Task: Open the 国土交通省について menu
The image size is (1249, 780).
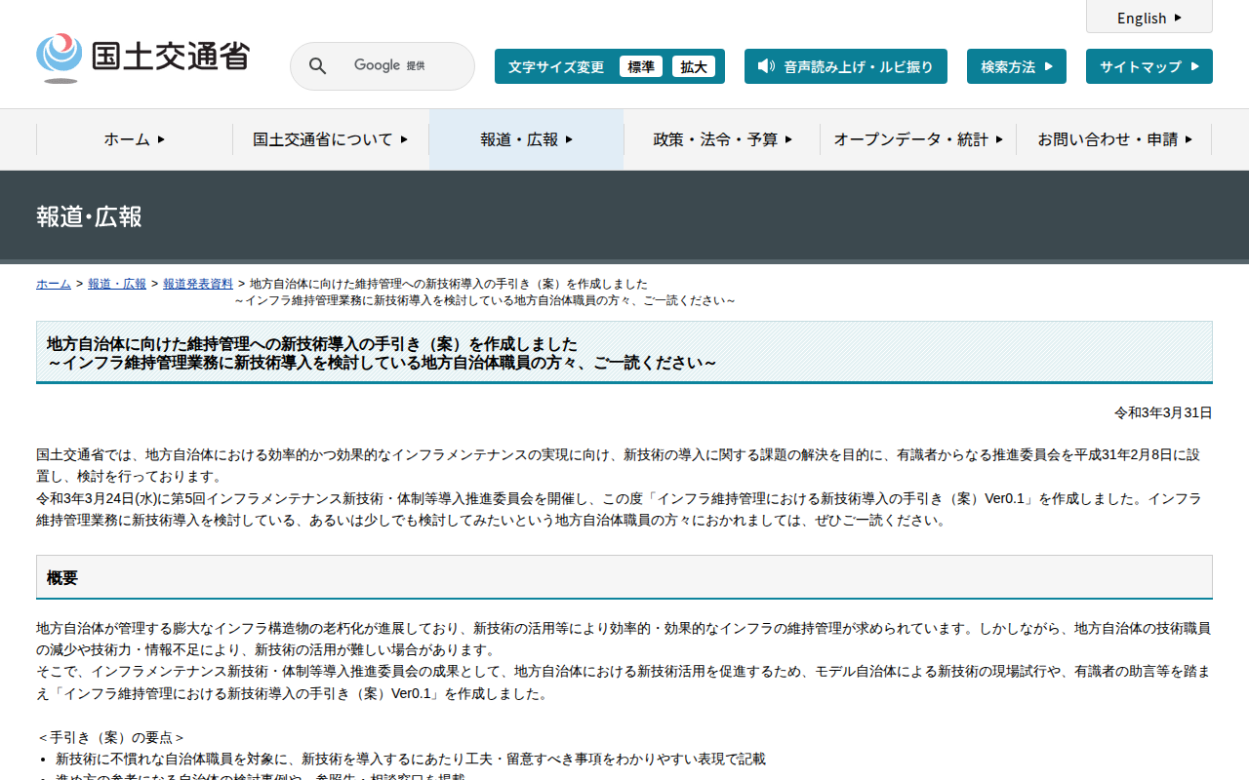Action: 330,139
